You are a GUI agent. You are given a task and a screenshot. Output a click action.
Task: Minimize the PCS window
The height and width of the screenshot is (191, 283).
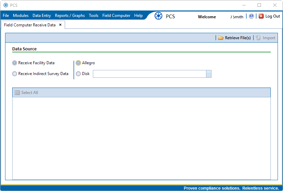coord(244,5)
